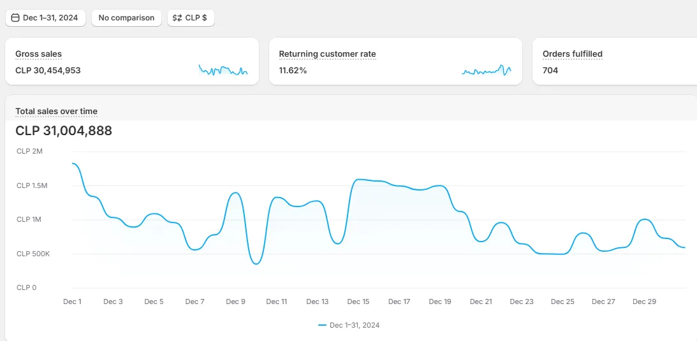697x341 pixels.
Task: Click the currency exchange arrows icon
Action: click(x=177, y=18)
